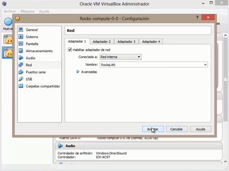The width and height of the screenshot is (229, 171).
Task: Minimize the VirtualBox Administrador window
Action: (203, 3)
